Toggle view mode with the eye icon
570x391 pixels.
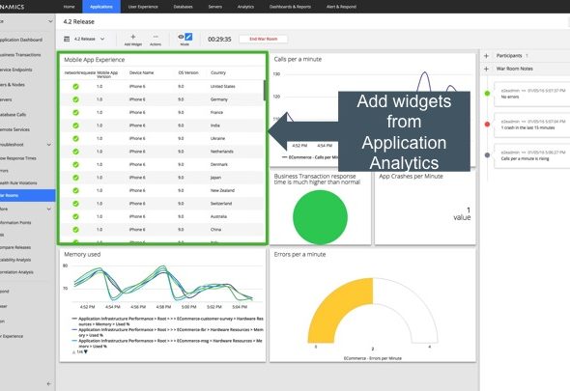[181, 37]
